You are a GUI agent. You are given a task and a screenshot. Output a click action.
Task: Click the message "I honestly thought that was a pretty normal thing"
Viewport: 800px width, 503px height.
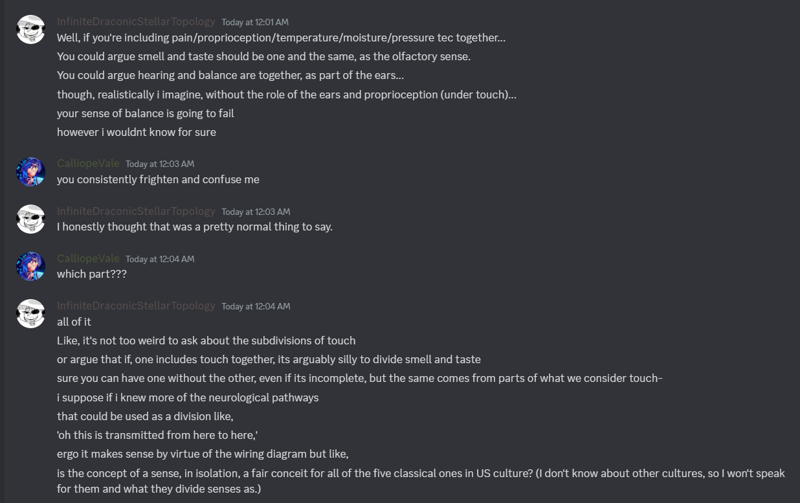(194, 227)
